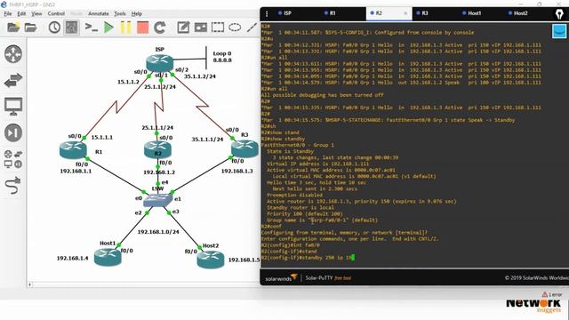Select the draw rectangle tool
Viewport: 569px width, 320px height.
pyautogui.click(x=218, y=28)
